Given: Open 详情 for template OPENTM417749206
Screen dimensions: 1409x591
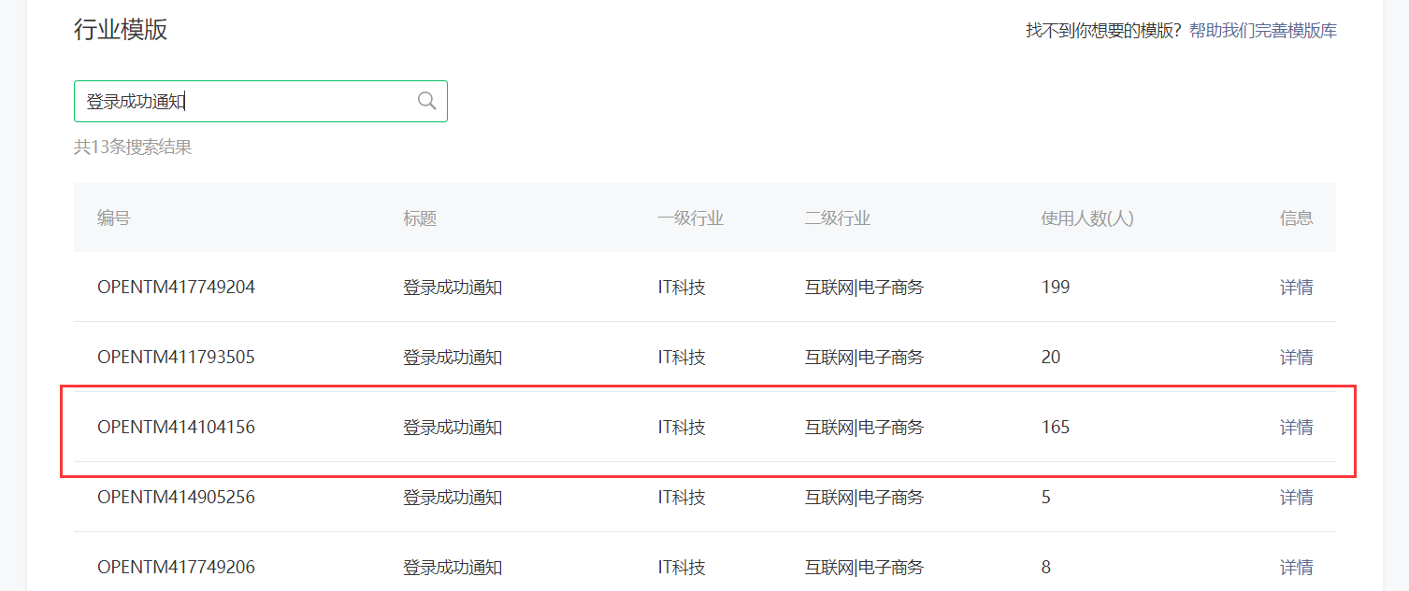Looking at the screenshot, I should [1296, 568].
